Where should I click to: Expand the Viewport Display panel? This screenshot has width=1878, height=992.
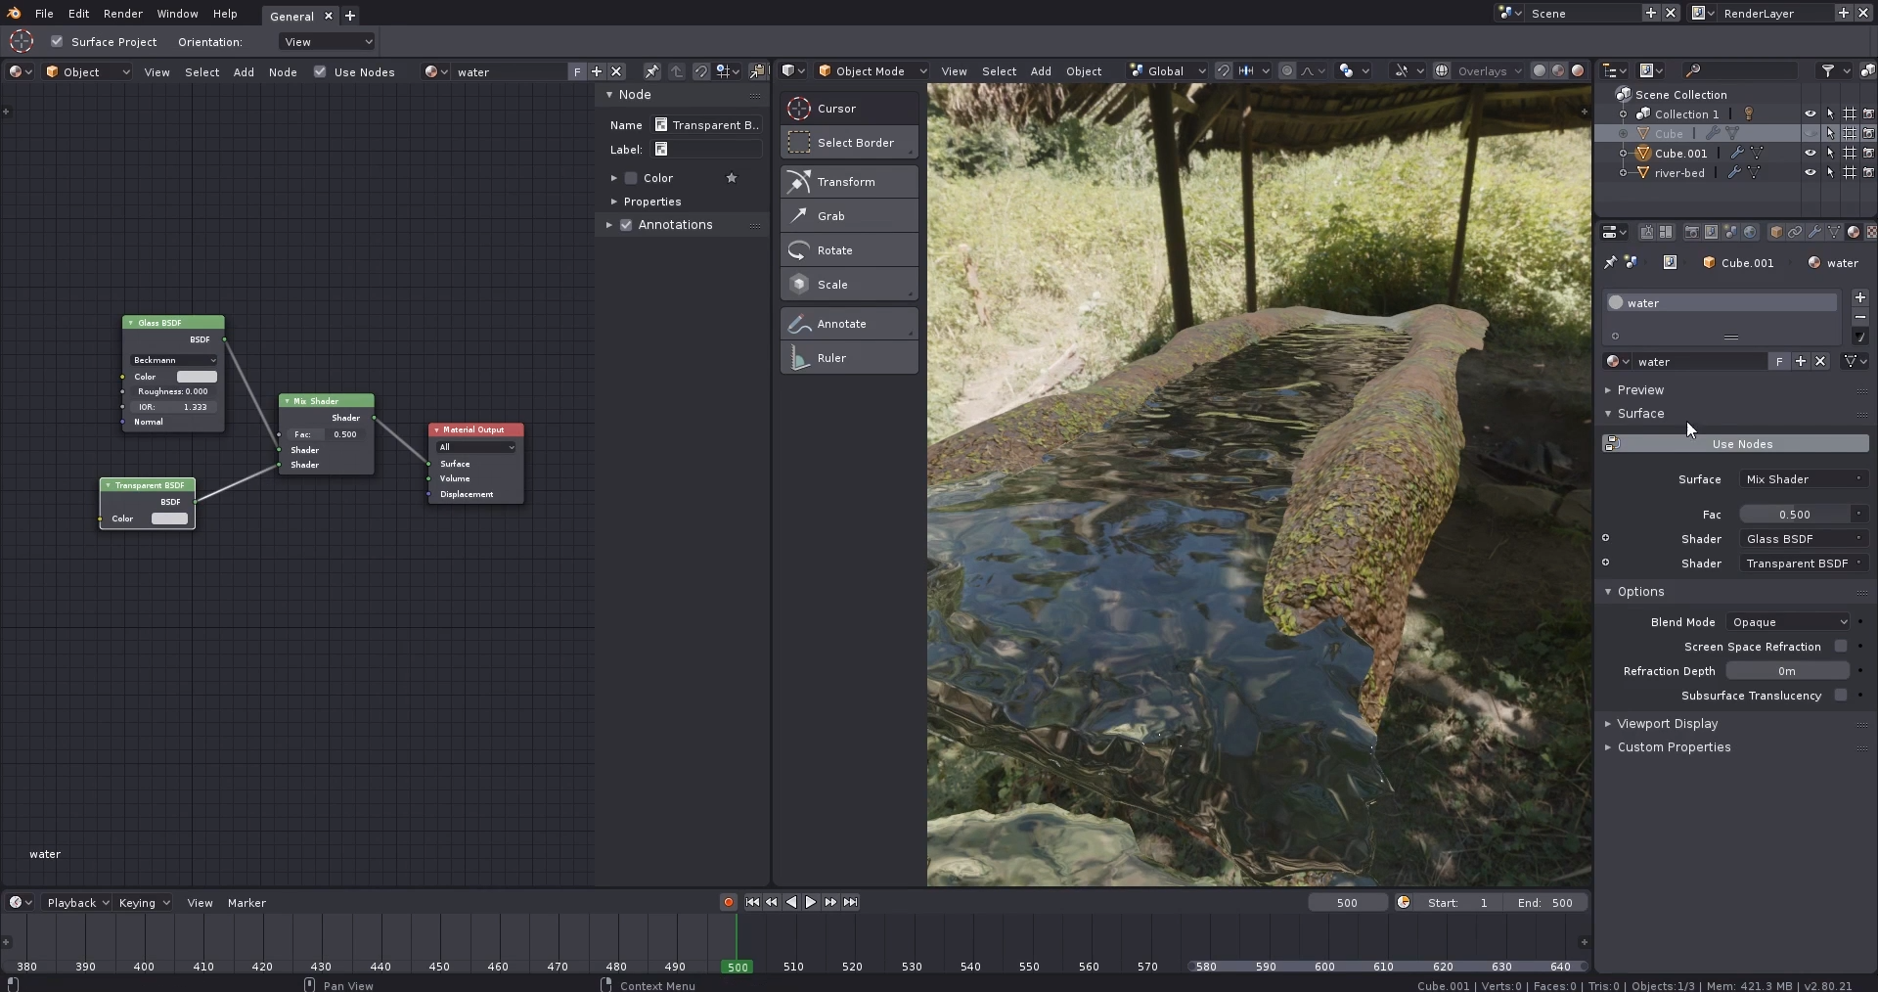pos(1667,724)
